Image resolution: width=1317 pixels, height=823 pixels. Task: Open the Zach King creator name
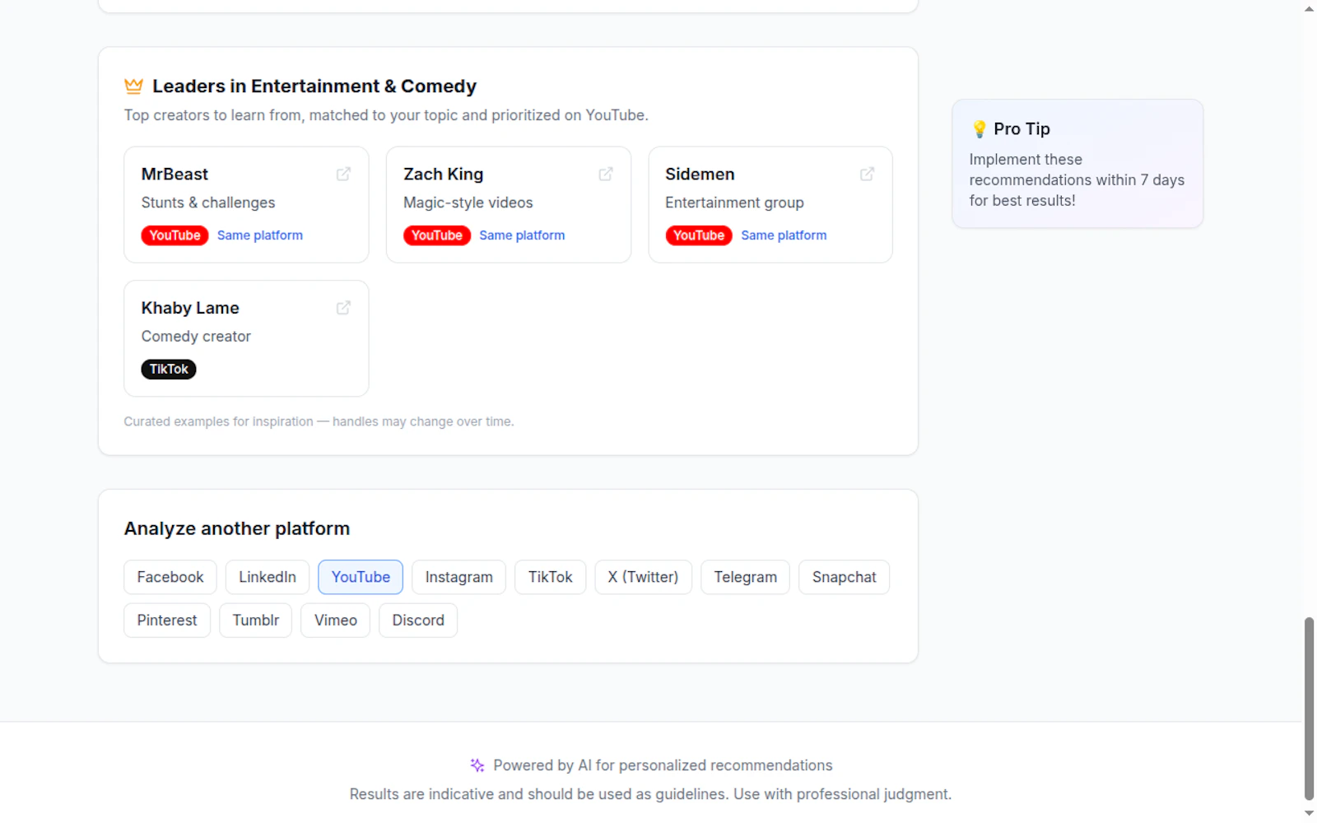click(x=444, y=174)
